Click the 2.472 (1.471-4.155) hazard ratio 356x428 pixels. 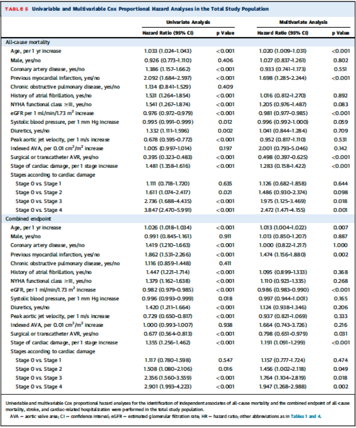(282, 210)
